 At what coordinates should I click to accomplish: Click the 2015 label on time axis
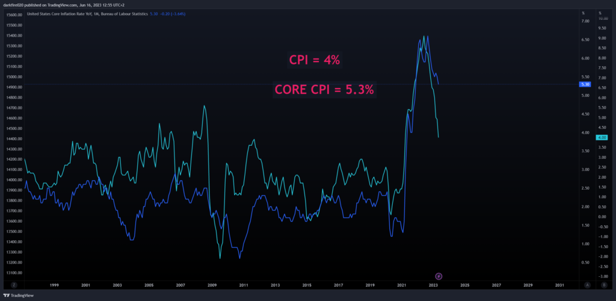click(307, 285)
